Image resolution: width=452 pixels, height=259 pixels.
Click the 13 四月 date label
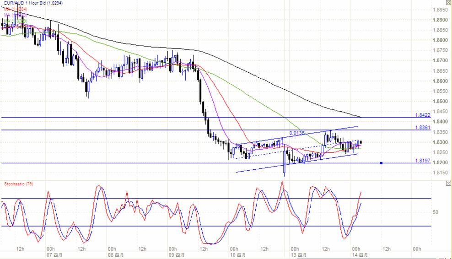coord(299,255)
